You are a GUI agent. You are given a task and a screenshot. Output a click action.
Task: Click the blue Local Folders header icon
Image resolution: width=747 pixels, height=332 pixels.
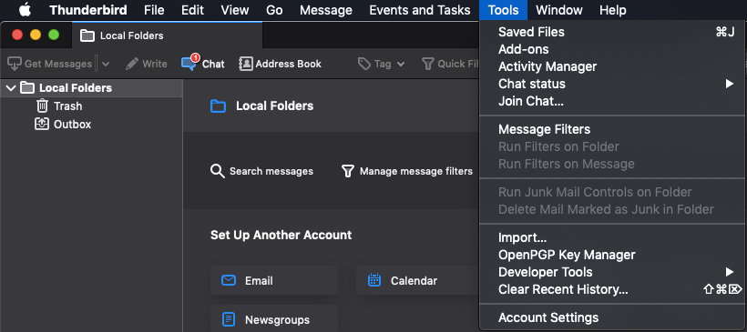(219, 106)
